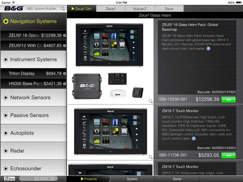Delete the Triton Display entry
Screen dimensions: 243x182
65,74
